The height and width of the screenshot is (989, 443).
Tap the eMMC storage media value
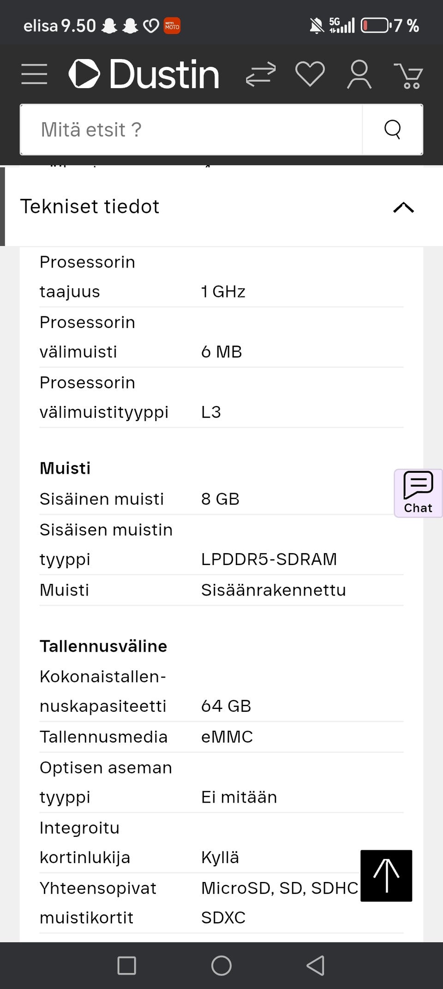pyautogui.click(x=227, y=737)
